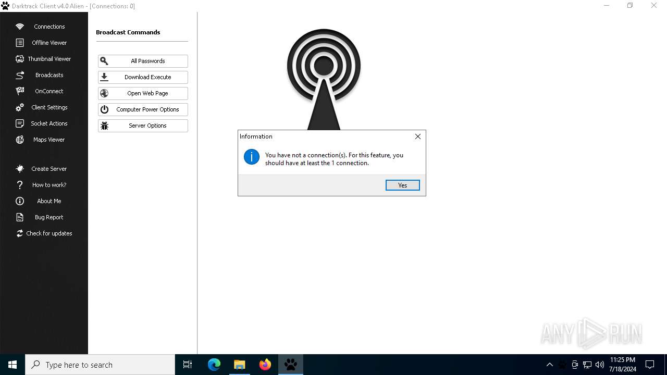Click the Offline Viewer list icon

pos(20,43)
